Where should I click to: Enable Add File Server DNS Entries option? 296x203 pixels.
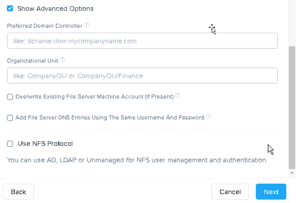[x=10, y=118]
